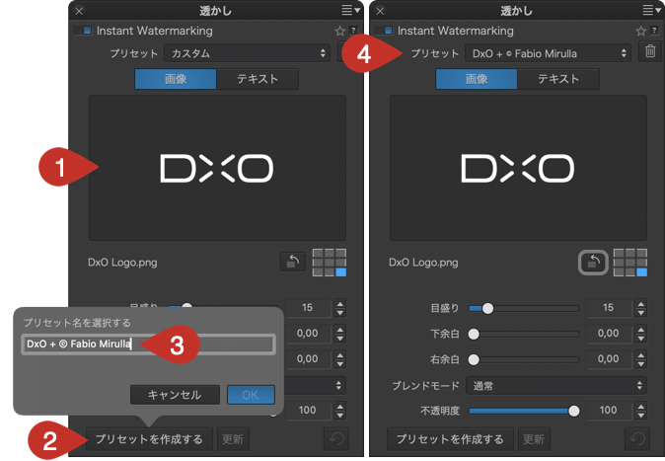Select top-left position cell in left grid
The width and height of the screenshot is (665, 461).
pyautogui.click(x=318, y=253)
